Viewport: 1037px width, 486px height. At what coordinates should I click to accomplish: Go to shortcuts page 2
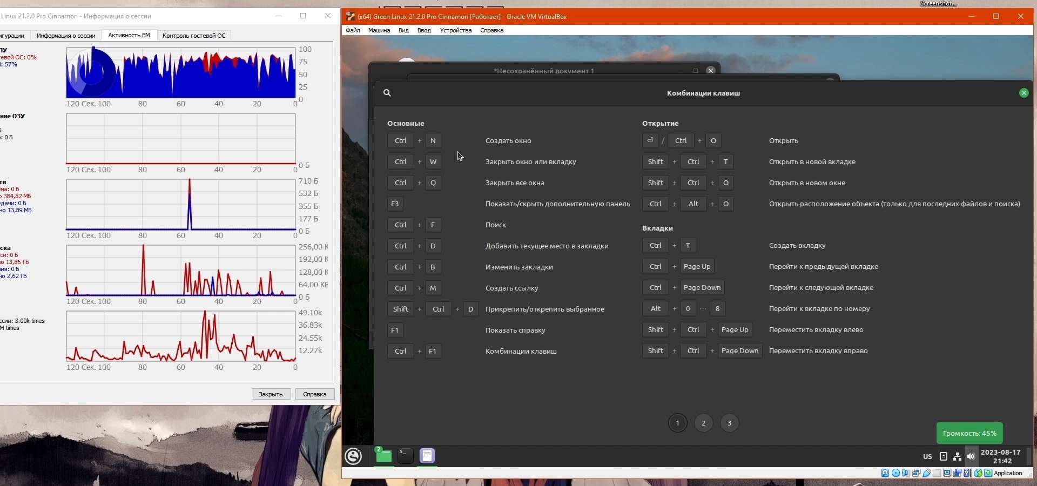704,423
